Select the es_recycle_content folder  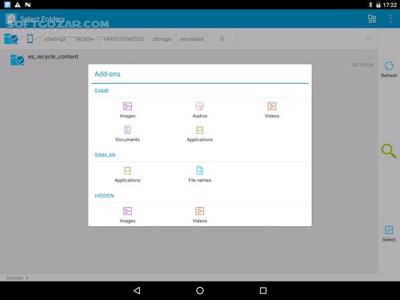189,60
